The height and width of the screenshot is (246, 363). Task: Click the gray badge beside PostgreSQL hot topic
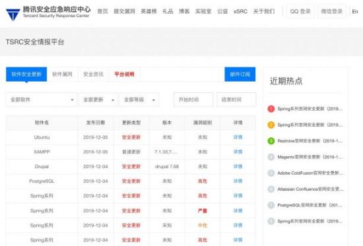click(x=271, y=205)
